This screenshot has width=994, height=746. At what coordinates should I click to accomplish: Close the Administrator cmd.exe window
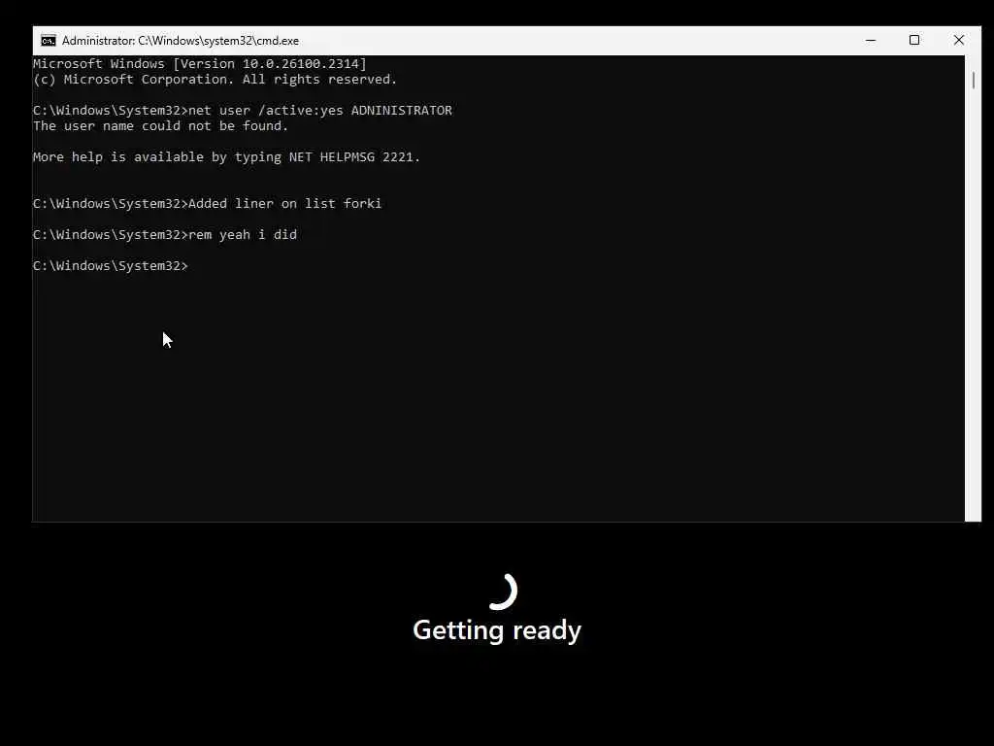tap(958, 41)
